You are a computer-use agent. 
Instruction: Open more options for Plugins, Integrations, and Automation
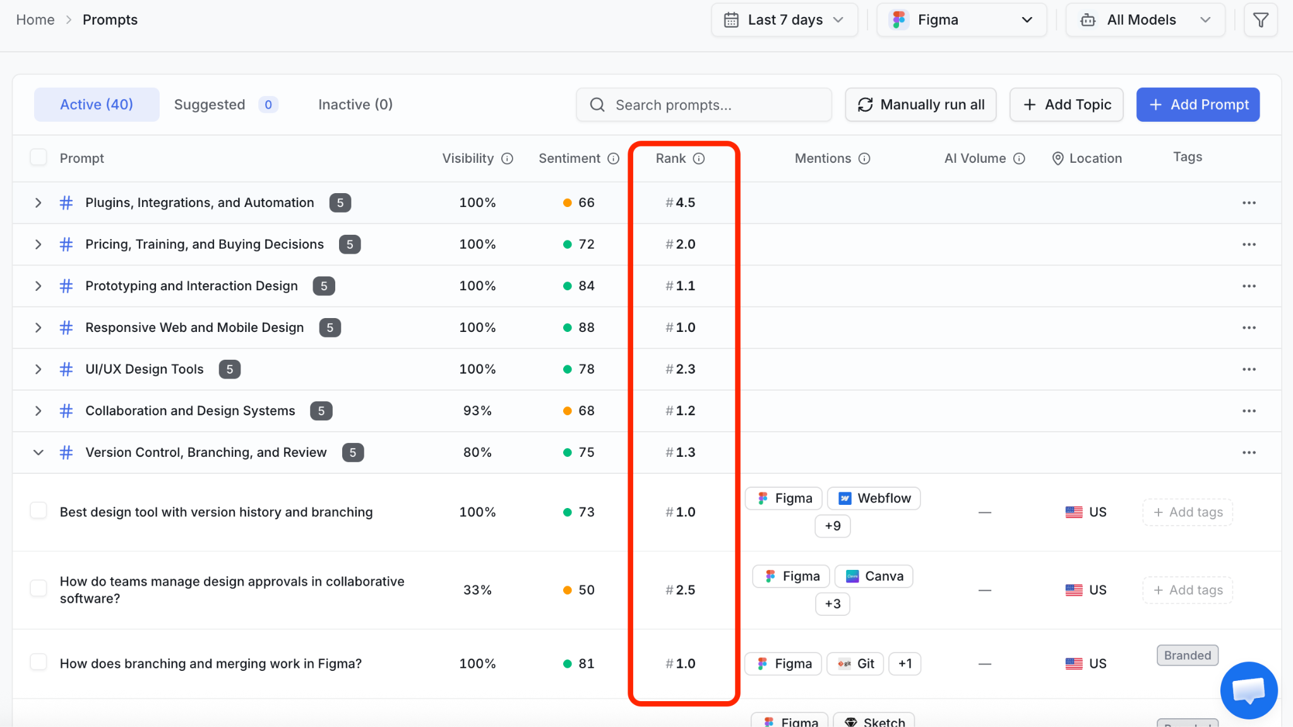pos(1249,203)
